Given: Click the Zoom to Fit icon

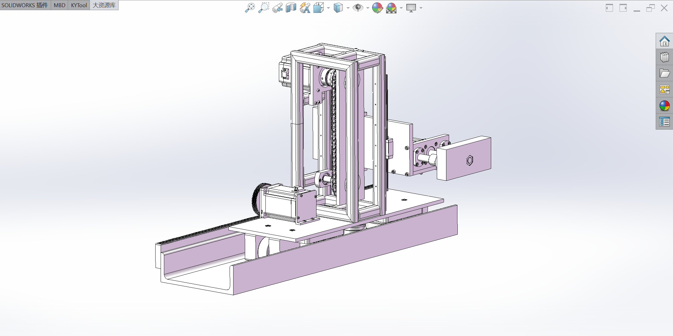Looking at the screenshot, I should (x=250, y=8).
